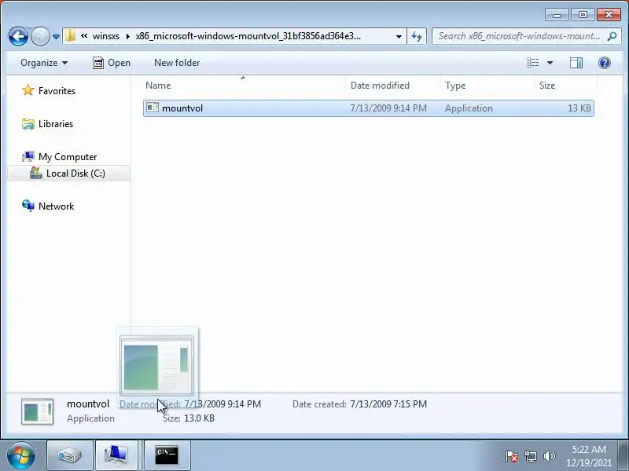Expand the arrow after winsxs breadcrumb
Image resolution: width=629 pixels, height=471 pixels.
(x=128, y=36)
